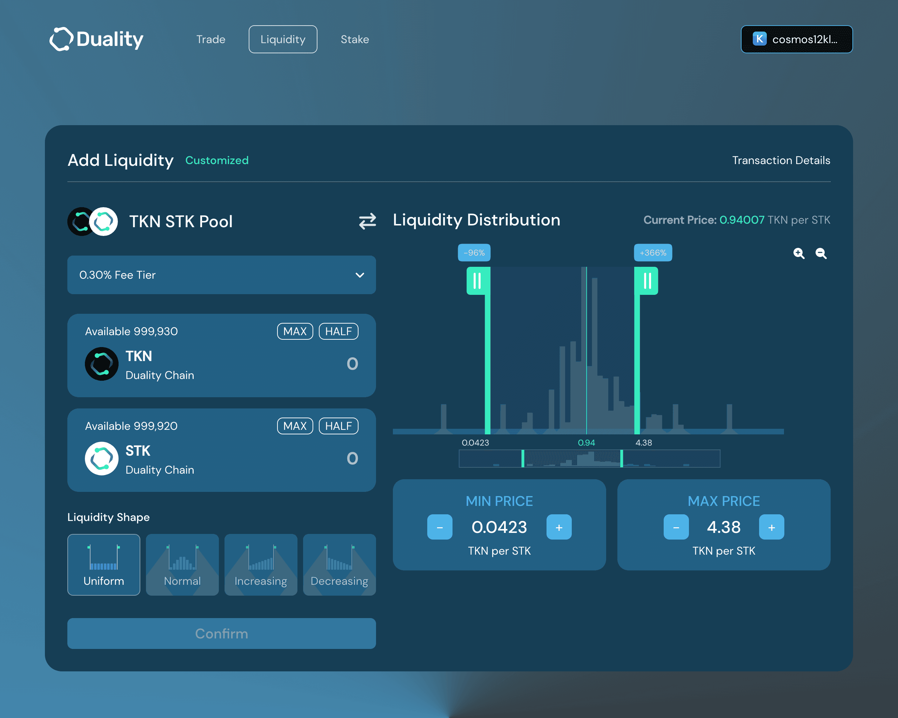Select the Uniform liquidity shape
Image resolution: width=898 pixels, height=718 pixels.
coord(104,564)
